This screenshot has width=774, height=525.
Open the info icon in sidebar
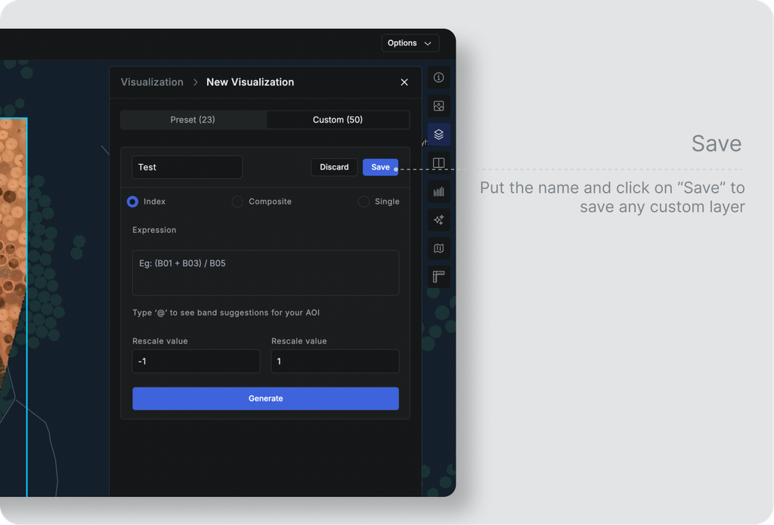(438, 78)
